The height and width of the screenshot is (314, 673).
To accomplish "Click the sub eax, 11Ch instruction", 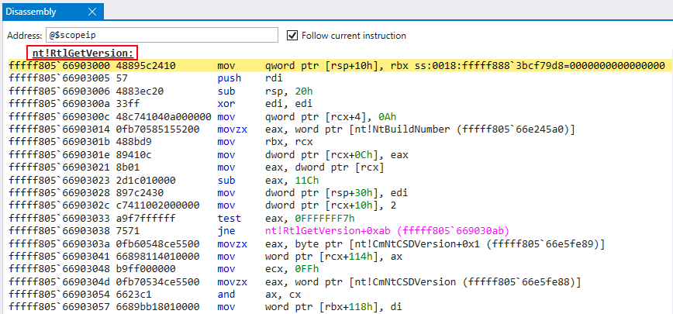I will [x=265, y=180].
